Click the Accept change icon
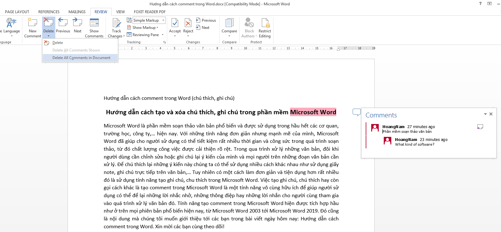This screenshot has width=501, height=232. [x=175, y=23]
